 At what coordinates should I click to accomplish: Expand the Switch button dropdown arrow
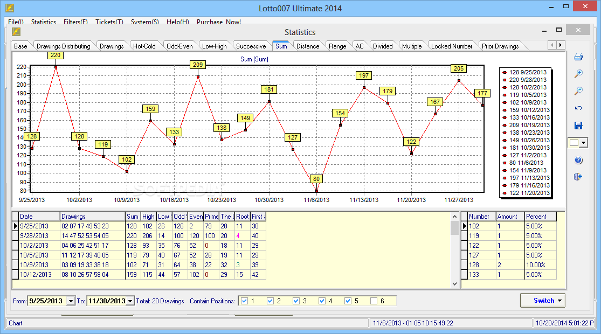pyautogui.click(x=559, y=301)
